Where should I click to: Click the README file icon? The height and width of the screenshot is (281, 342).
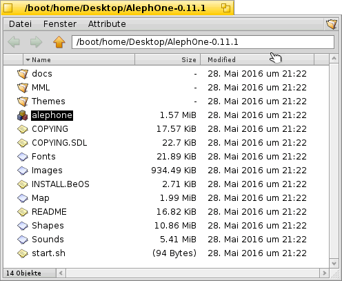pos(23,212)
